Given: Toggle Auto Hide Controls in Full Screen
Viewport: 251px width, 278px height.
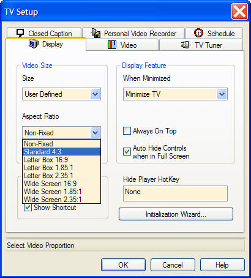Looking at the screenshot, I should 127,152.
